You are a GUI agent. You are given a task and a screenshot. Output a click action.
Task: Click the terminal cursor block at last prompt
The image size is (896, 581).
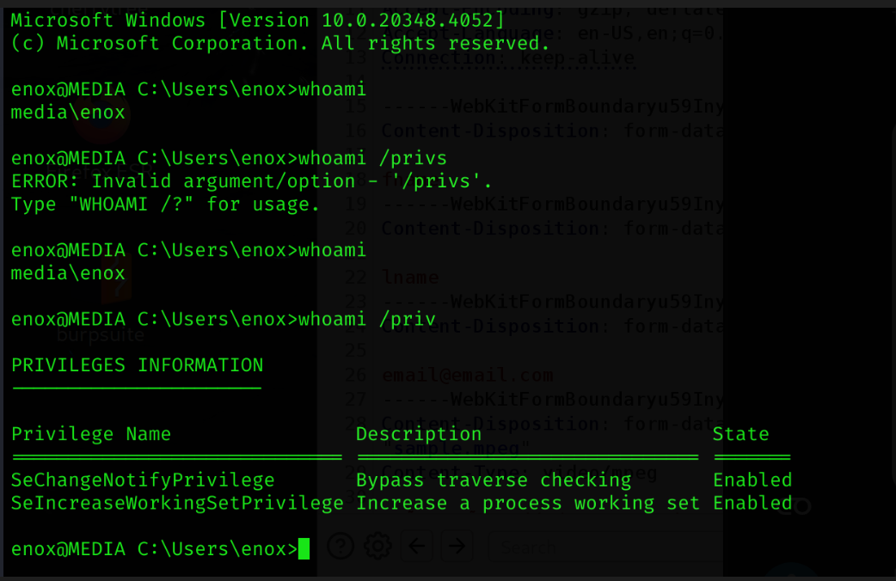point(304,549)
